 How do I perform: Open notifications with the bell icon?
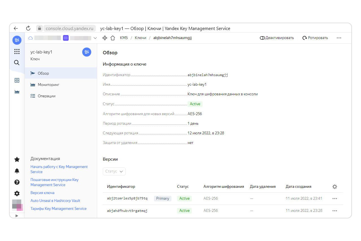pyautogui.click(x=17, y=171)
